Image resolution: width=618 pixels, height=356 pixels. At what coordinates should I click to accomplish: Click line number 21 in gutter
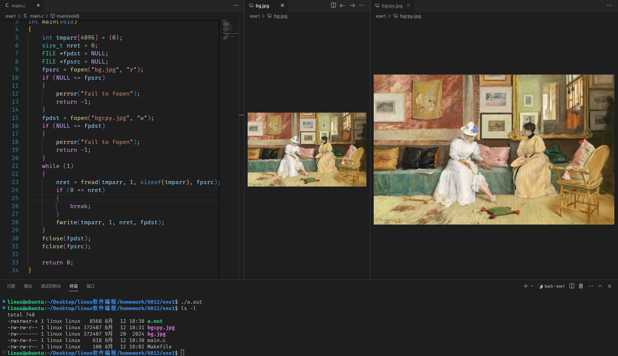tap(15, 166)
